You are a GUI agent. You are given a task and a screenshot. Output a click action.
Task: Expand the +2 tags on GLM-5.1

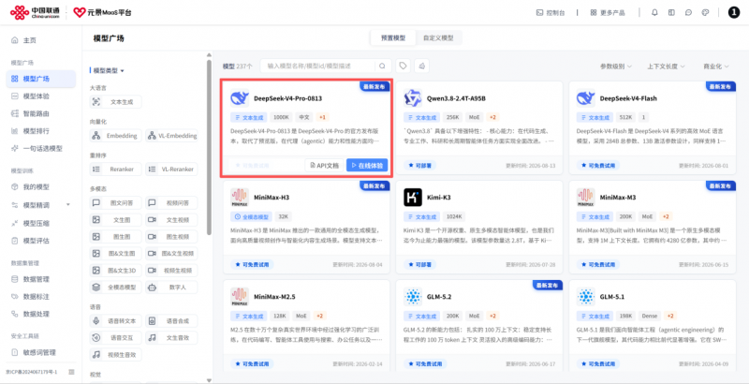click(670, 316)
